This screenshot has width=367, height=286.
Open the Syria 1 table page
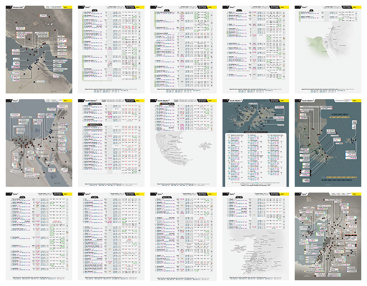(39, 236)
